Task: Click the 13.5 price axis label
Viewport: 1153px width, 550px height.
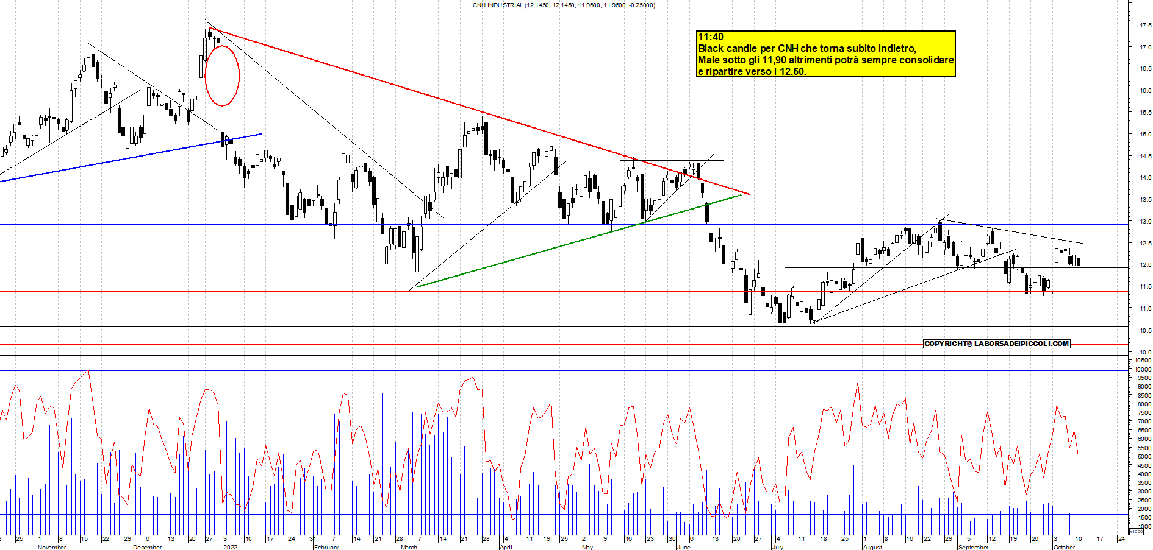Action: 1145,200
